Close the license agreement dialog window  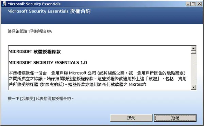tap(199, 4)
